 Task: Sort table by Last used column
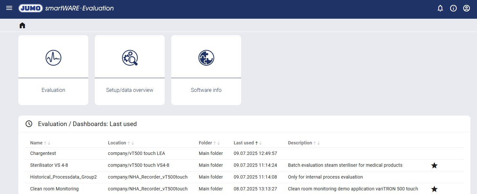[244, 143]
